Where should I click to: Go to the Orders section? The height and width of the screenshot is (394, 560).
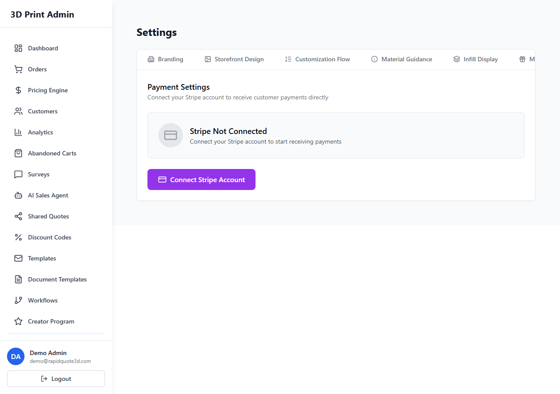click(x=56, y=69)
